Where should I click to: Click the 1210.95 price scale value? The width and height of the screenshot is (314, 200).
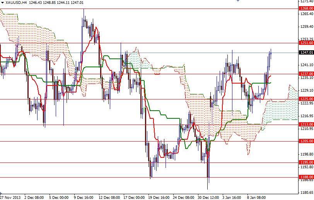tap(307, 128)
